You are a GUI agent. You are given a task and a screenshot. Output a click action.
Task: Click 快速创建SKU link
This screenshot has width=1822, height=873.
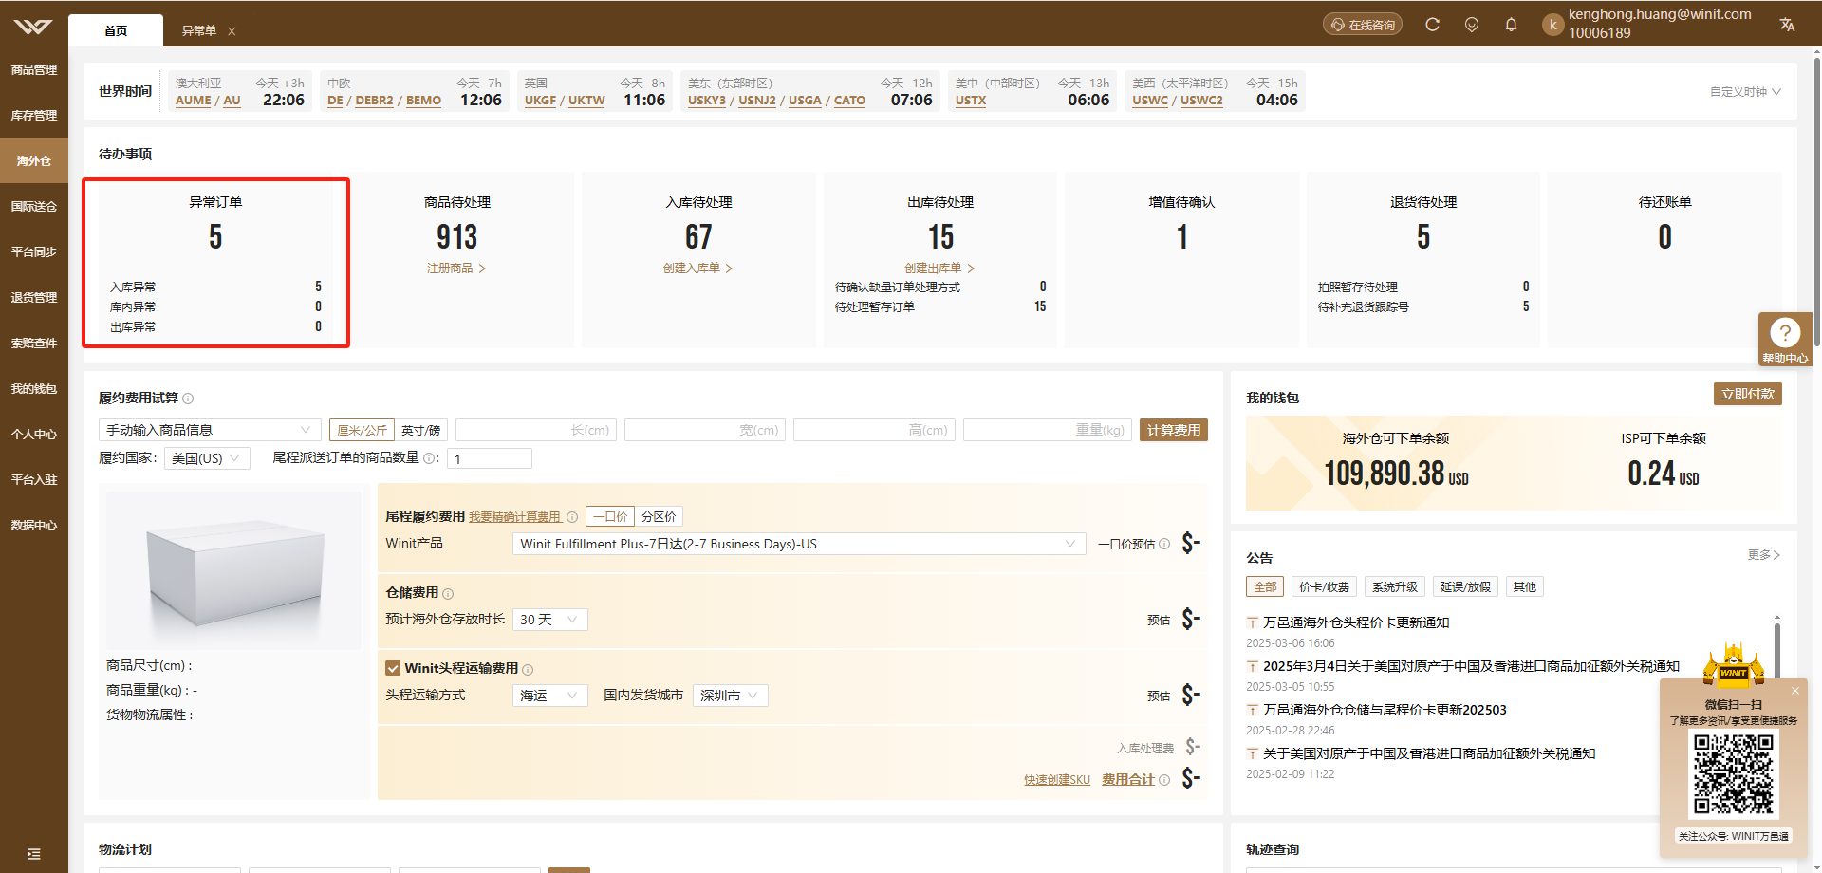pyautogui.click(x=1057, y=780)
